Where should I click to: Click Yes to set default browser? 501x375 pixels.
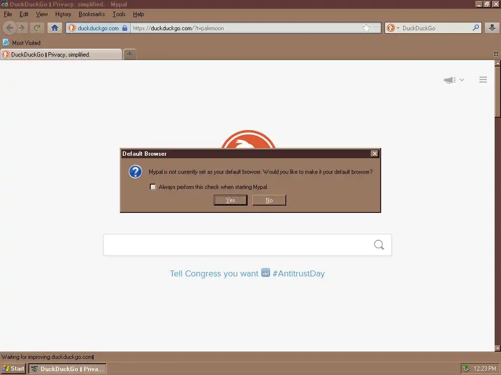point(230,200)
